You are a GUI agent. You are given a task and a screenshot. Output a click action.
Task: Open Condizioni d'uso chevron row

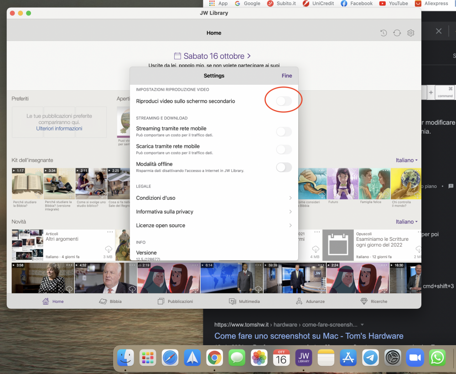pos(214,198)
